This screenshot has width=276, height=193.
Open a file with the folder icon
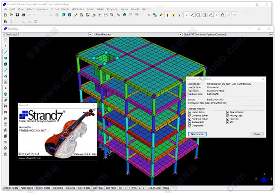click(x=11, y=15)
